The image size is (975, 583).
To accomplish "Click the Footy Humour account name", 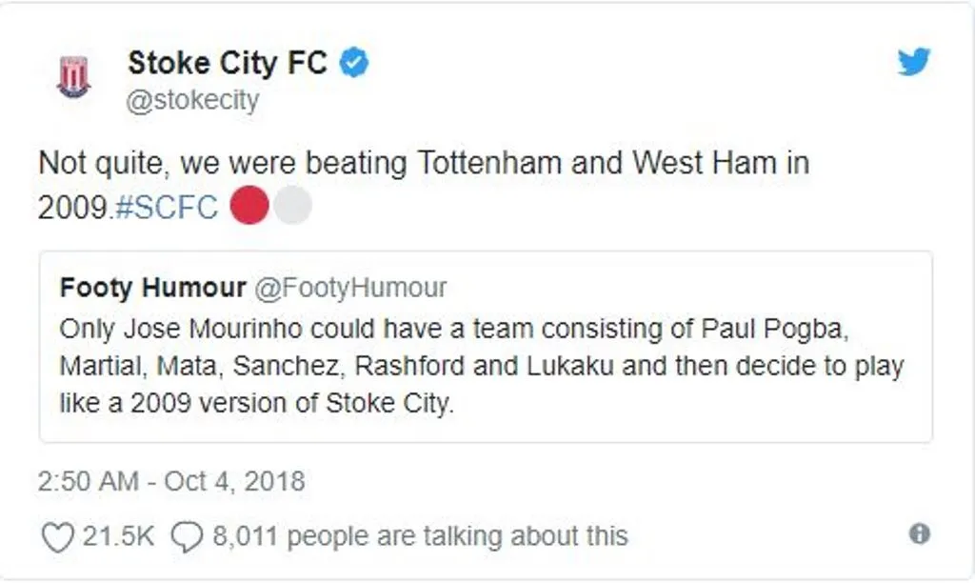I will pyautogui.click(x=152, y=288).
